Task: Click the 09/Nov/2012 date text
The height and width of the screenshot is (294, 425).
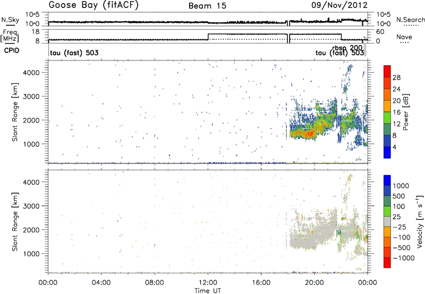Action: click(x=339, y=5)
